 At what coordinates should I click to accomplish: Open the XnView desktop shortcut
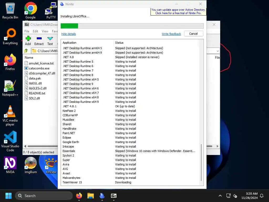pyautogui.click(x=51, y=165)
